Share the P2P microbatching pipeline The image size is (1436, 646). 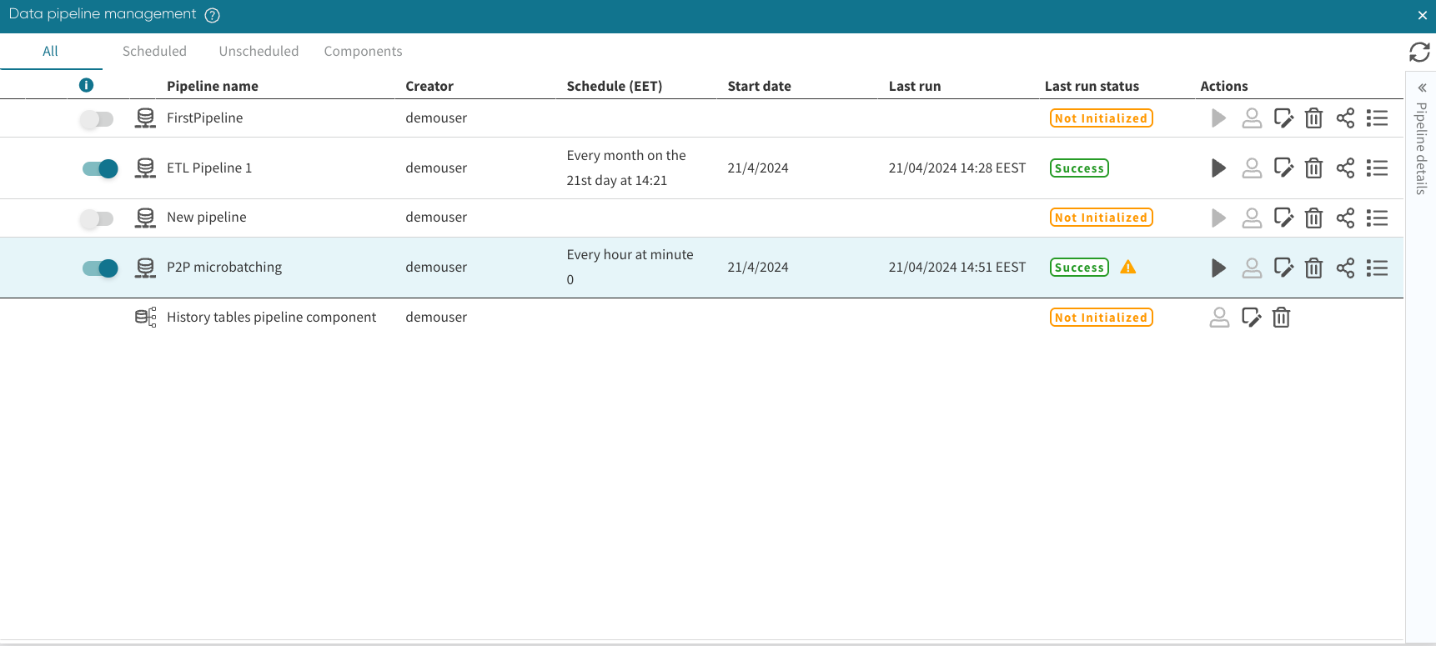pyautogui.click(x=1345, y=268)
